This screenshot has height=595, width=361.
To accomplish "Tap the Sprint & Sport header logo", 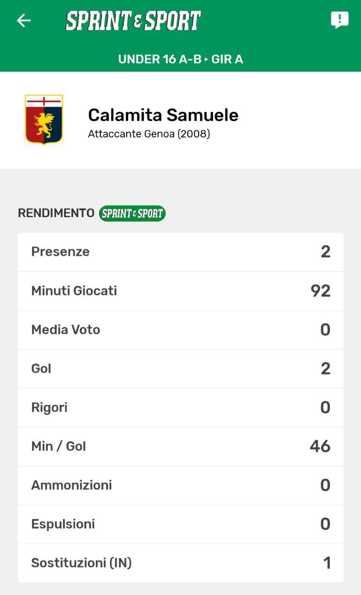I will (133, 21).
